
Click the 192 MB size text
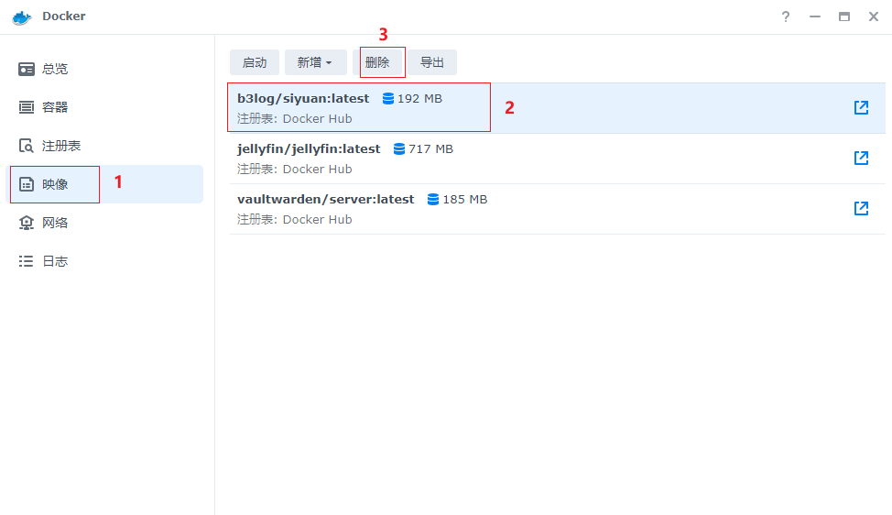point(419,98)
